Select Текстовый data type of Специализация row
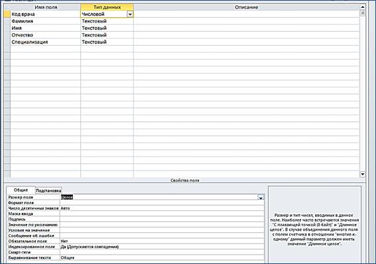The image size is (376, 264). (107, 42)
